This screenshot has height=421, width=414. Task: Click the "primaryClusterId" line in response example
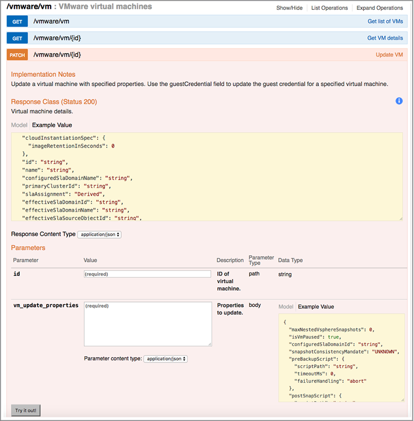coord(66,186)
